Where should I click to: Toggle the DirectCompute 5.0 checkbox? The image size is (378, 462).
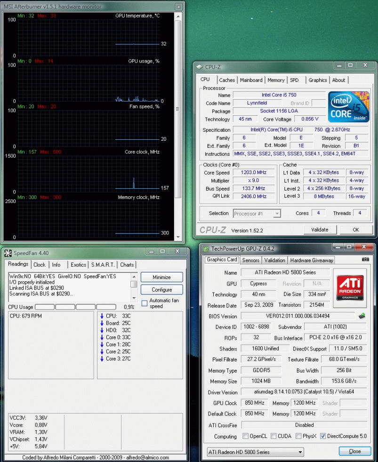tap(323, 436)
